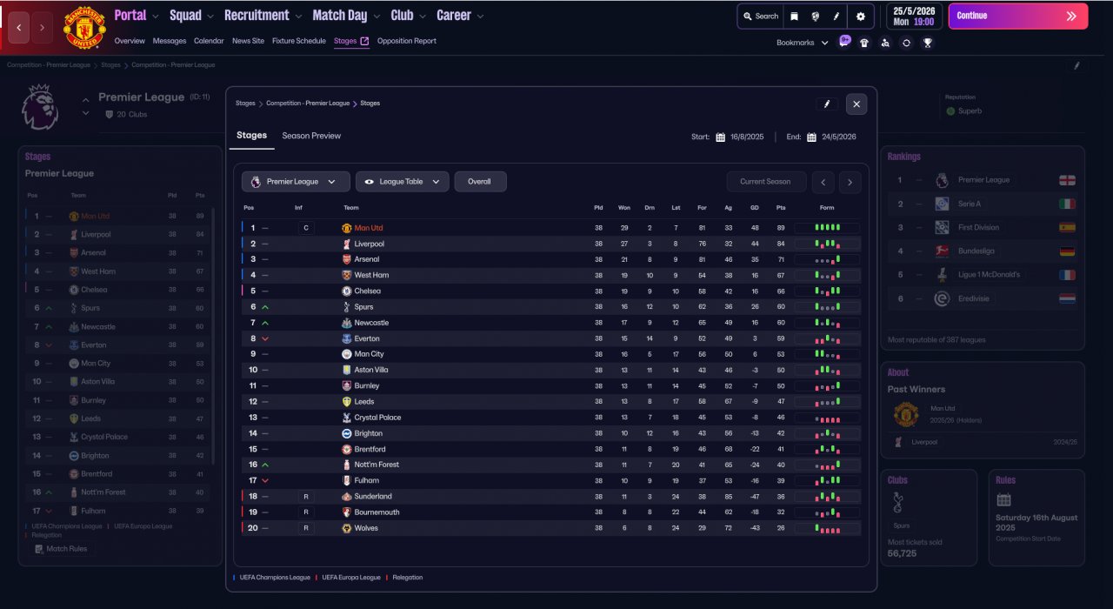Click the Current Season button

(x=766, y=182)
